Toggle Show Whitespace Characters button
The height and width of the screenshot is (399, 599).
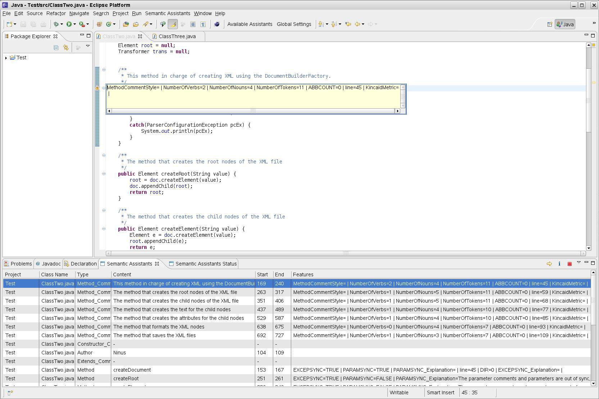(203, 24)
